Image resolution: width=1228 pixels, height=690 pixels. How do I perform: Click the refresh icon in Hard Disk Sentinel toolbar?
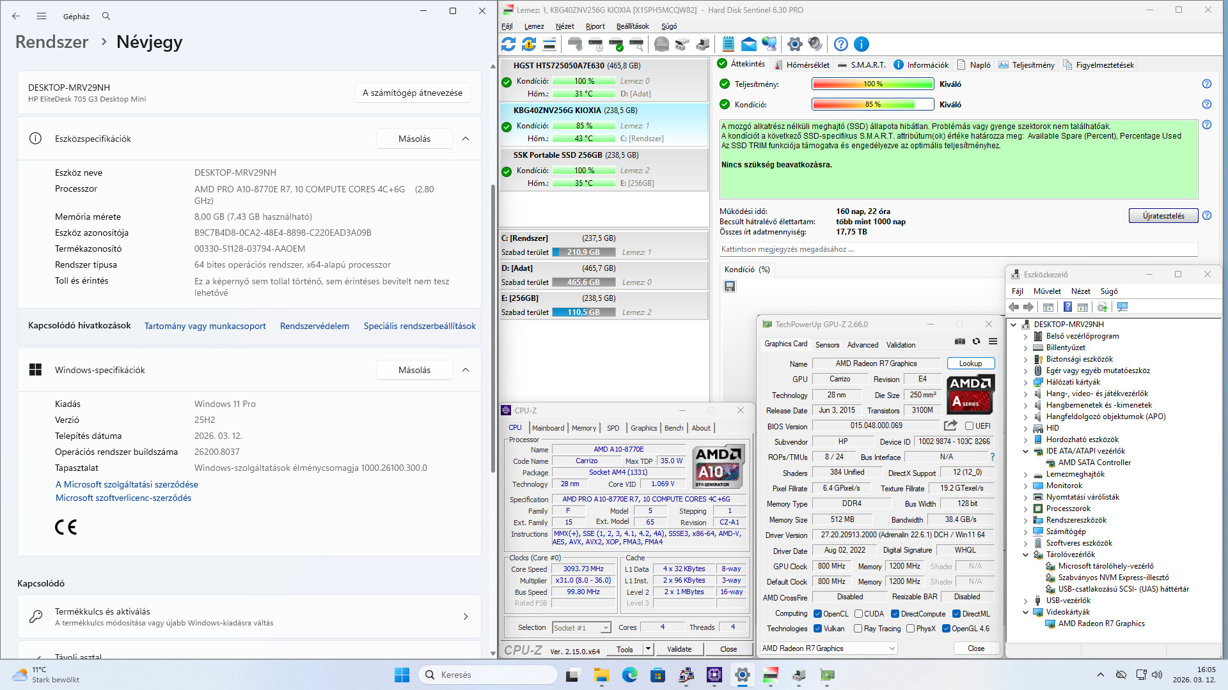click(508, 44)
